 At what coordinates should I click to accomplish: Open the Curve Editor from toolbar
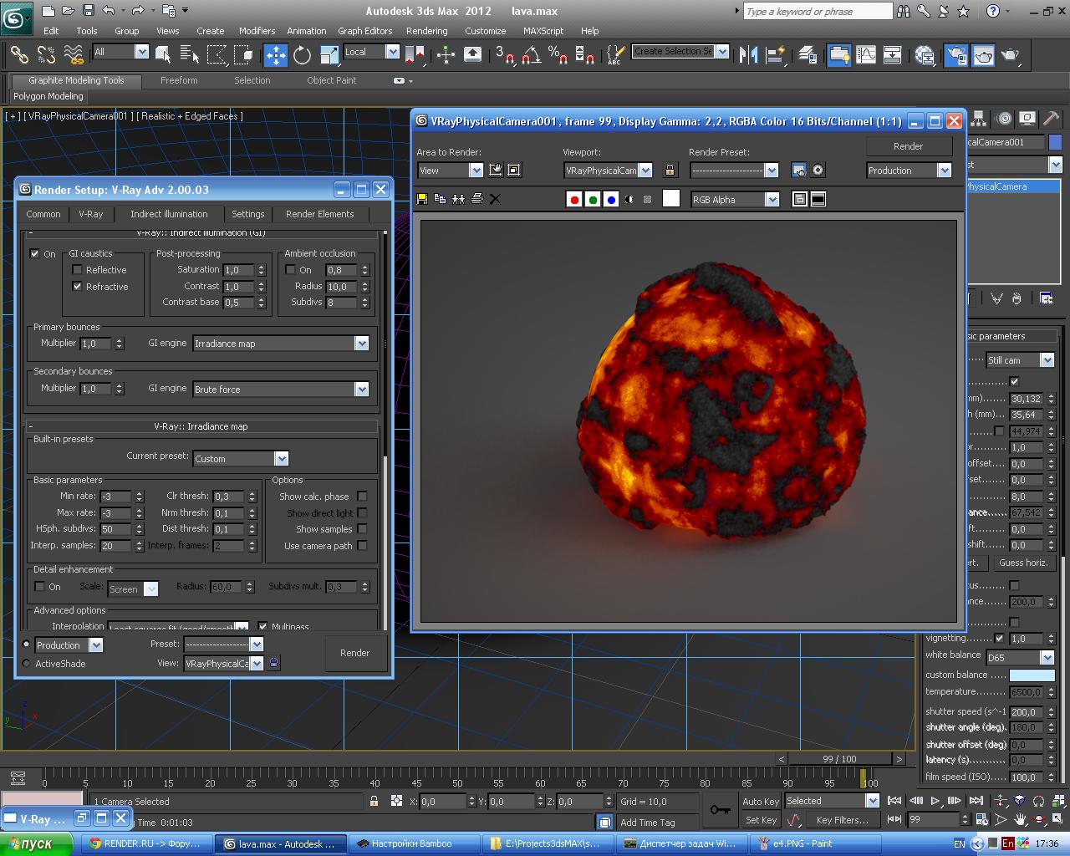pos(866,55)
